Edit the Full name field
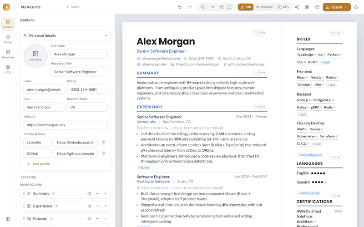The height and width of the screenshot is (227, 364). point(79,54)
